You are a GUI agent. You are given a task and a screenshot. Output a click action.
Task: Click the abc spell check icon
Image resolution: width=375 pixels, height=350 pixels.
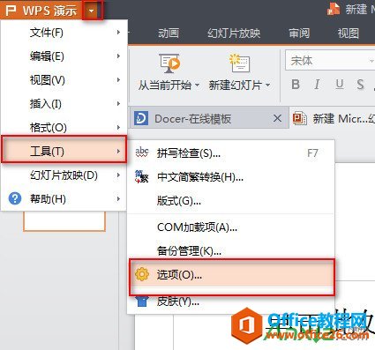tap(142, 153)
